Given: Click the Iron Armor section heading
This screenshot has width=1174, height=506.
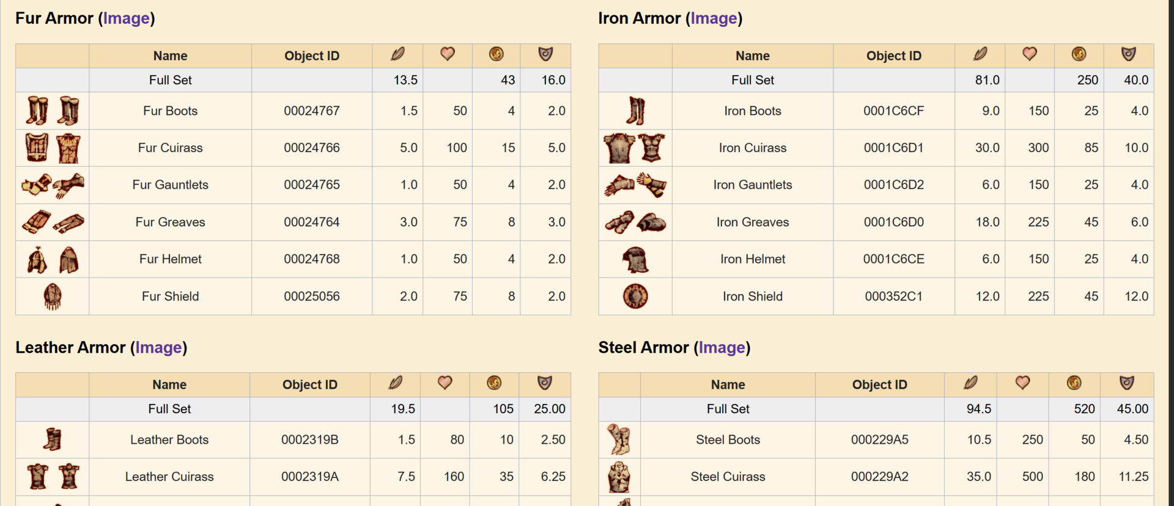Looking at the screenshot, I should point(670,18).
